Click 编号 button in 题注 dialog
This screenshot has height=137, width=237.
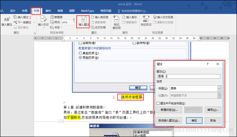coord(213,110)
